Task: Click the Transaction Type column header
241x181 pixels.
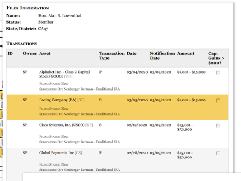Action: [x=112, y=56]
